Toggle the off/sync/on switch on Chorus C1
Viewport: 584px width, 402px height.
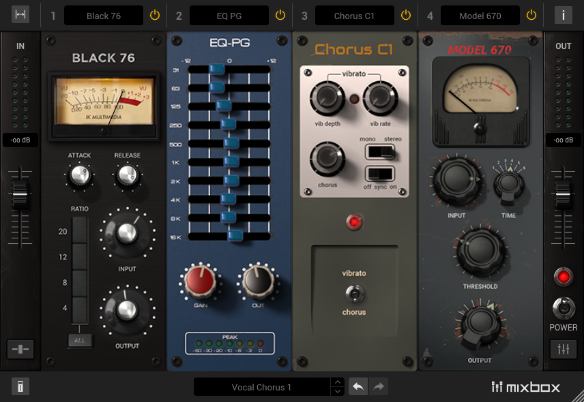pyautogui.click(x=380, y=174)
